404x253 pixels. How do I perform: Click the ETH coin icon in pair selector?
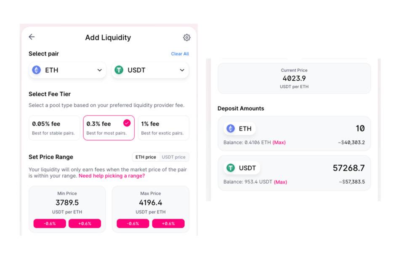(37, 70)
